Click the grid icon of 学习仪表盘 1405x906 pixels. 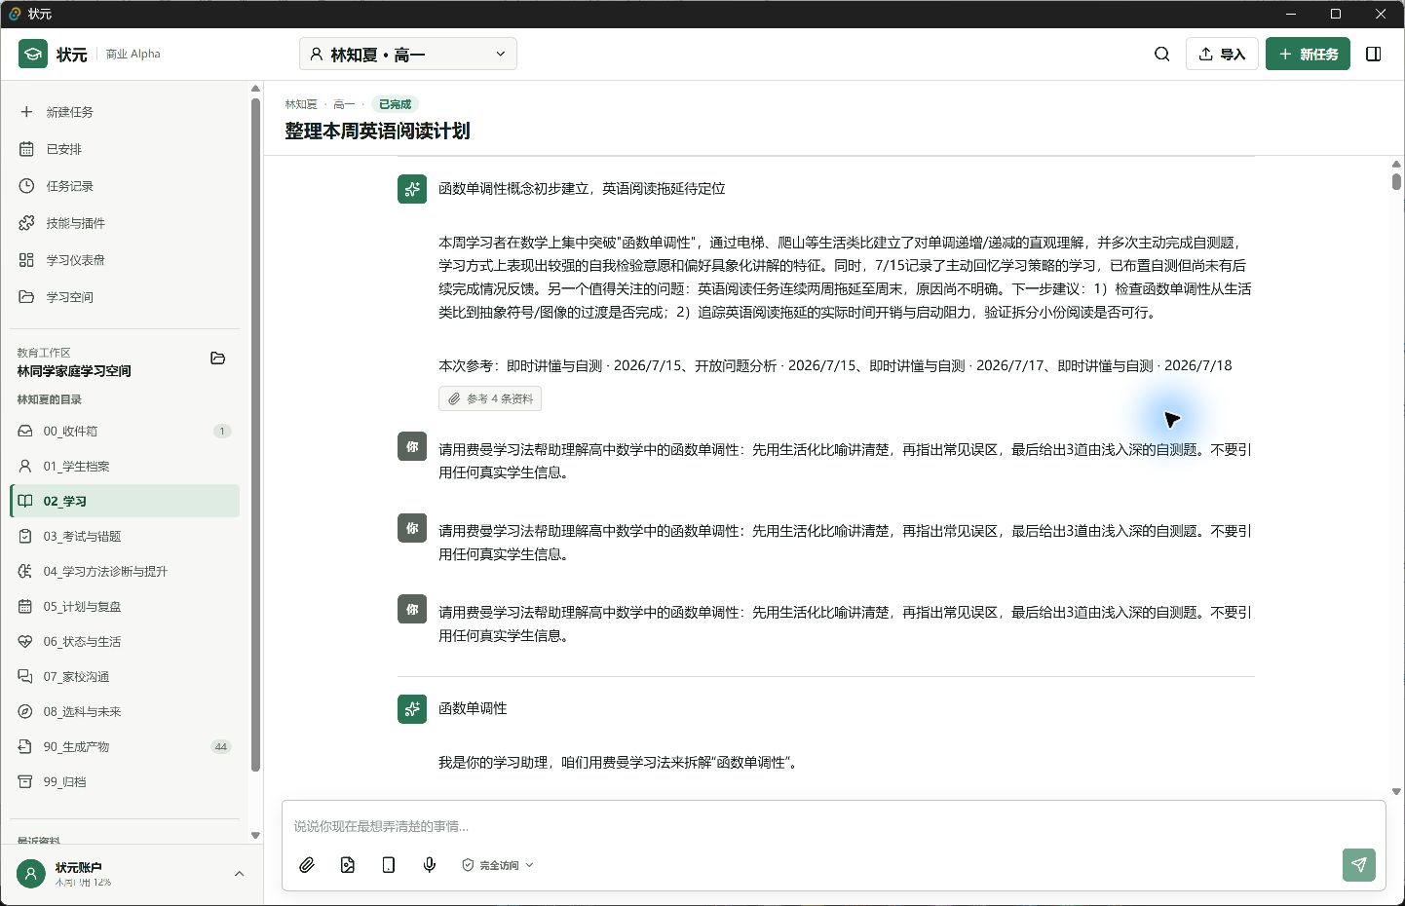(x=26, y=260)
